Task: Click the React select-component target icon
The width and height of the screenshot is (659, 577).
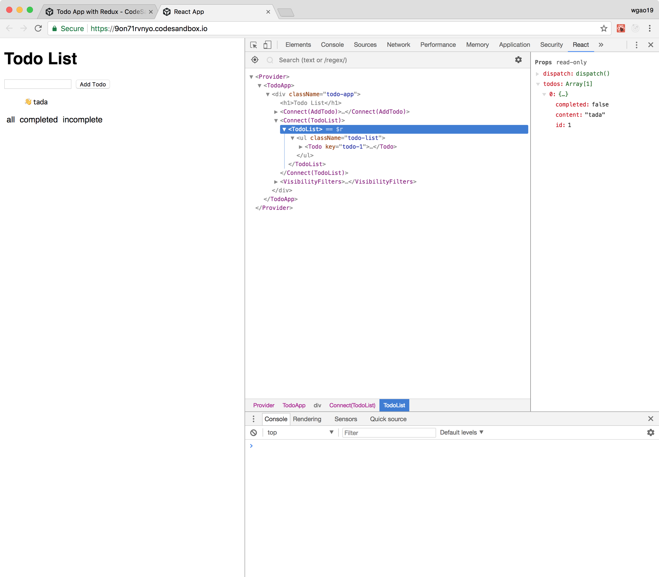Action: [x=255, y=60]
